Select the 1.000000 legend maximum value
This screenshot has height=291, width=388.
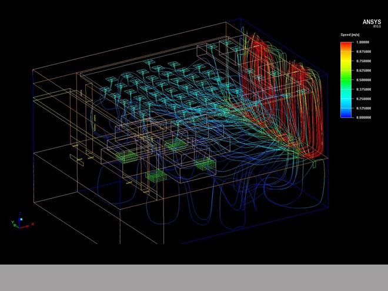366,42
